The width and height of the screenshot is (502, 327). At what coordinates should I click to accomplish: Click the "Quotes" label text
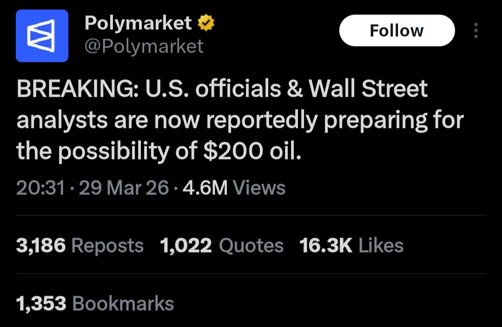tap(251, 246)
